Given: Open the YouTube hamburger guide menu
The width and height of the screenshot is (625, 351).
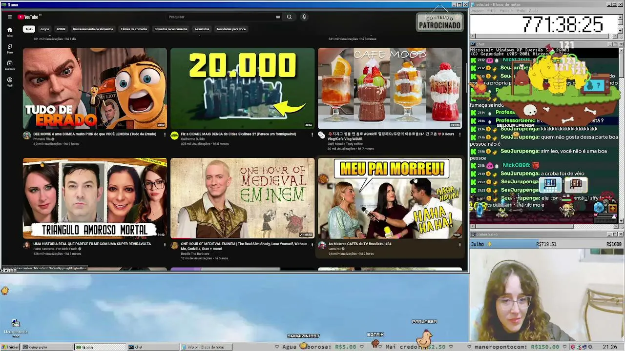Looking at the screenshot, I should (9, 17).
